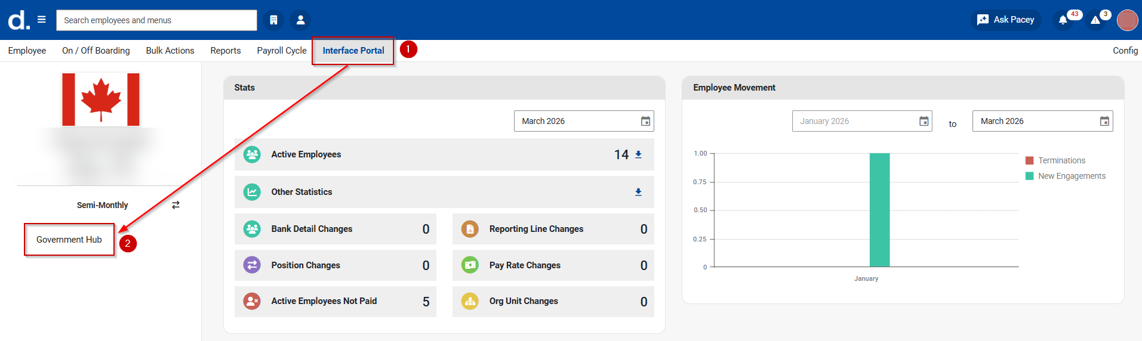1142x341 pixels.
Task: Select the Interface Portal tab
Action: point(353,51)
